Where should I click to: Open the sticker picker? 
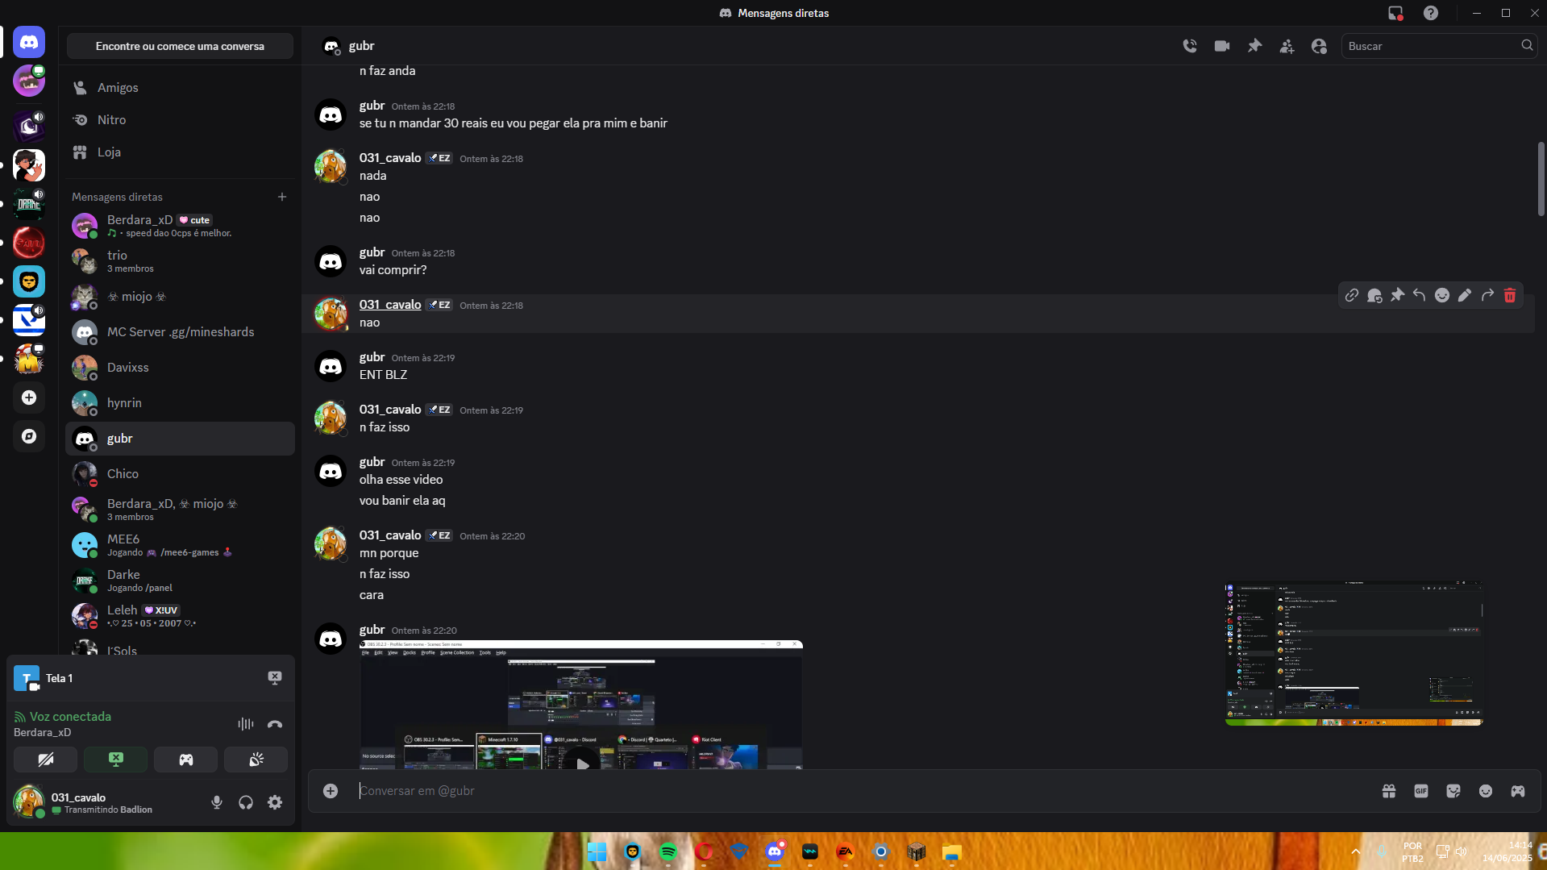(x=1453, y=791)
